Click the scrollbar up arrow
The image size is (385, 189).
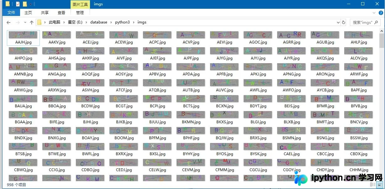pyautogui.click(x=382, y=31)
